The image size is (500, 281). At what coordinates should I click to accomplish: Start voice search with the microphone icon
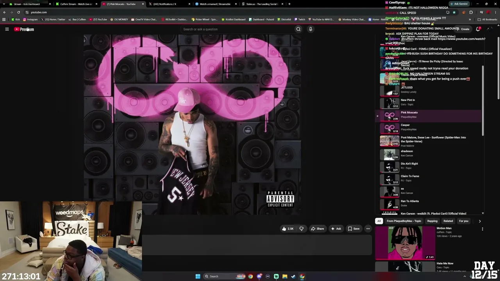pos(311,29)
